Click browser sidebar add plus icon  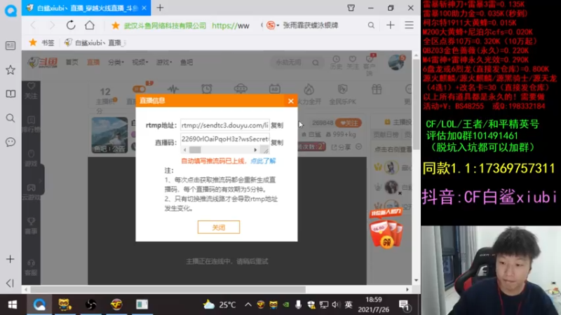coord(11,259)
